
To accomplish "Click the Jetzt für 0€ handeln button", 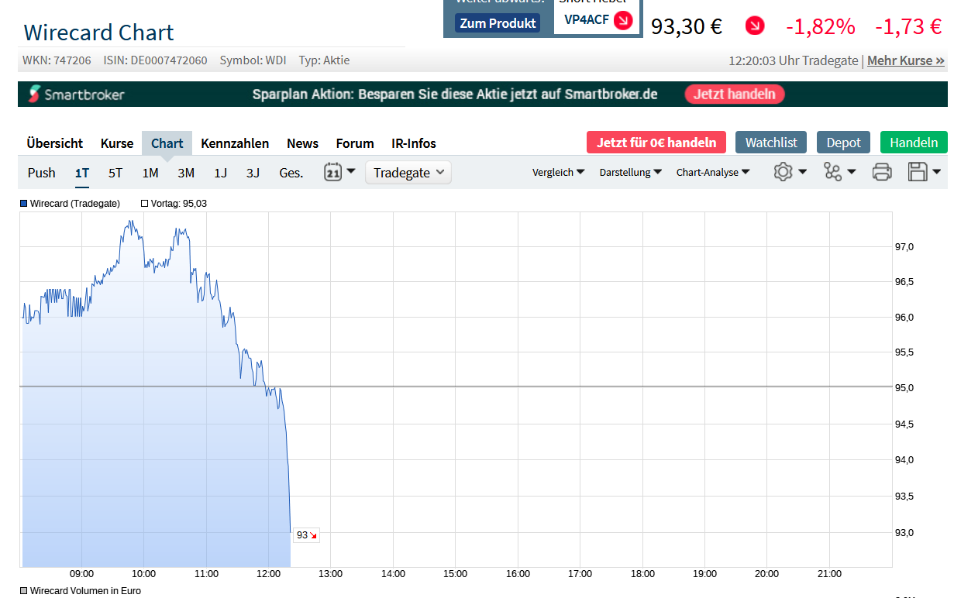I will (656, 143).
